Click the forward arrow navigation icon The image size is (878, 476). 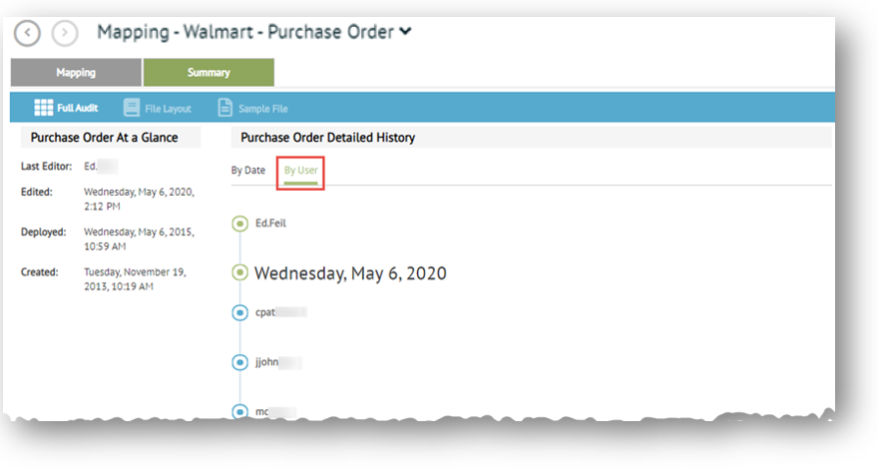pos(64,33)
